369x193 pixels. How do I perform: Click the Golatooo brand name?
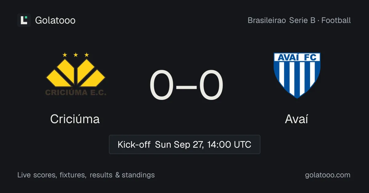click(x=55, y=20)
